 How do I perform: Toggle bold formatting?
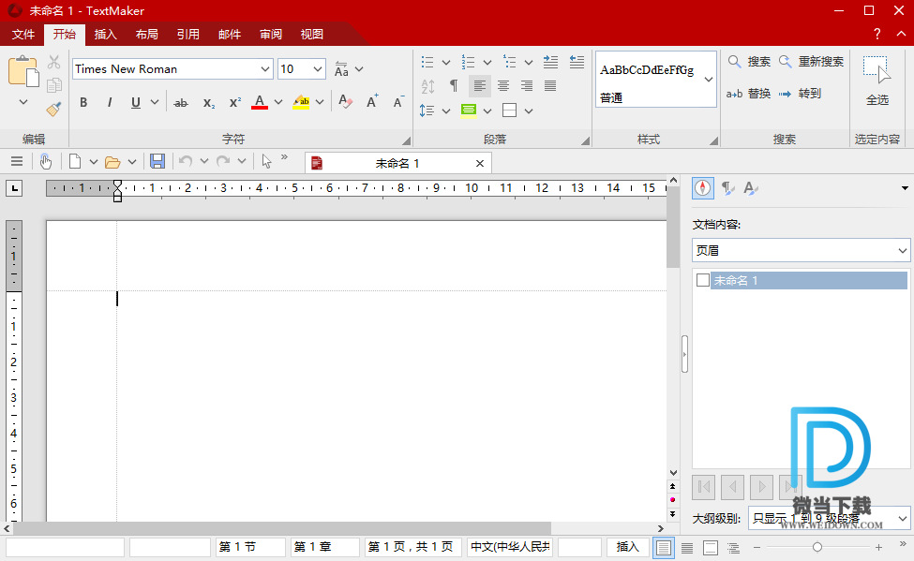pos(83,103)
